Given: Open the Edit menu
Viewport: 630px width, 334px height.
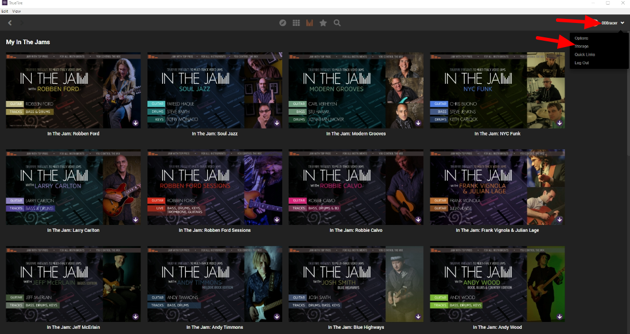Looking at the screenshot, I should tap(5, 11).
